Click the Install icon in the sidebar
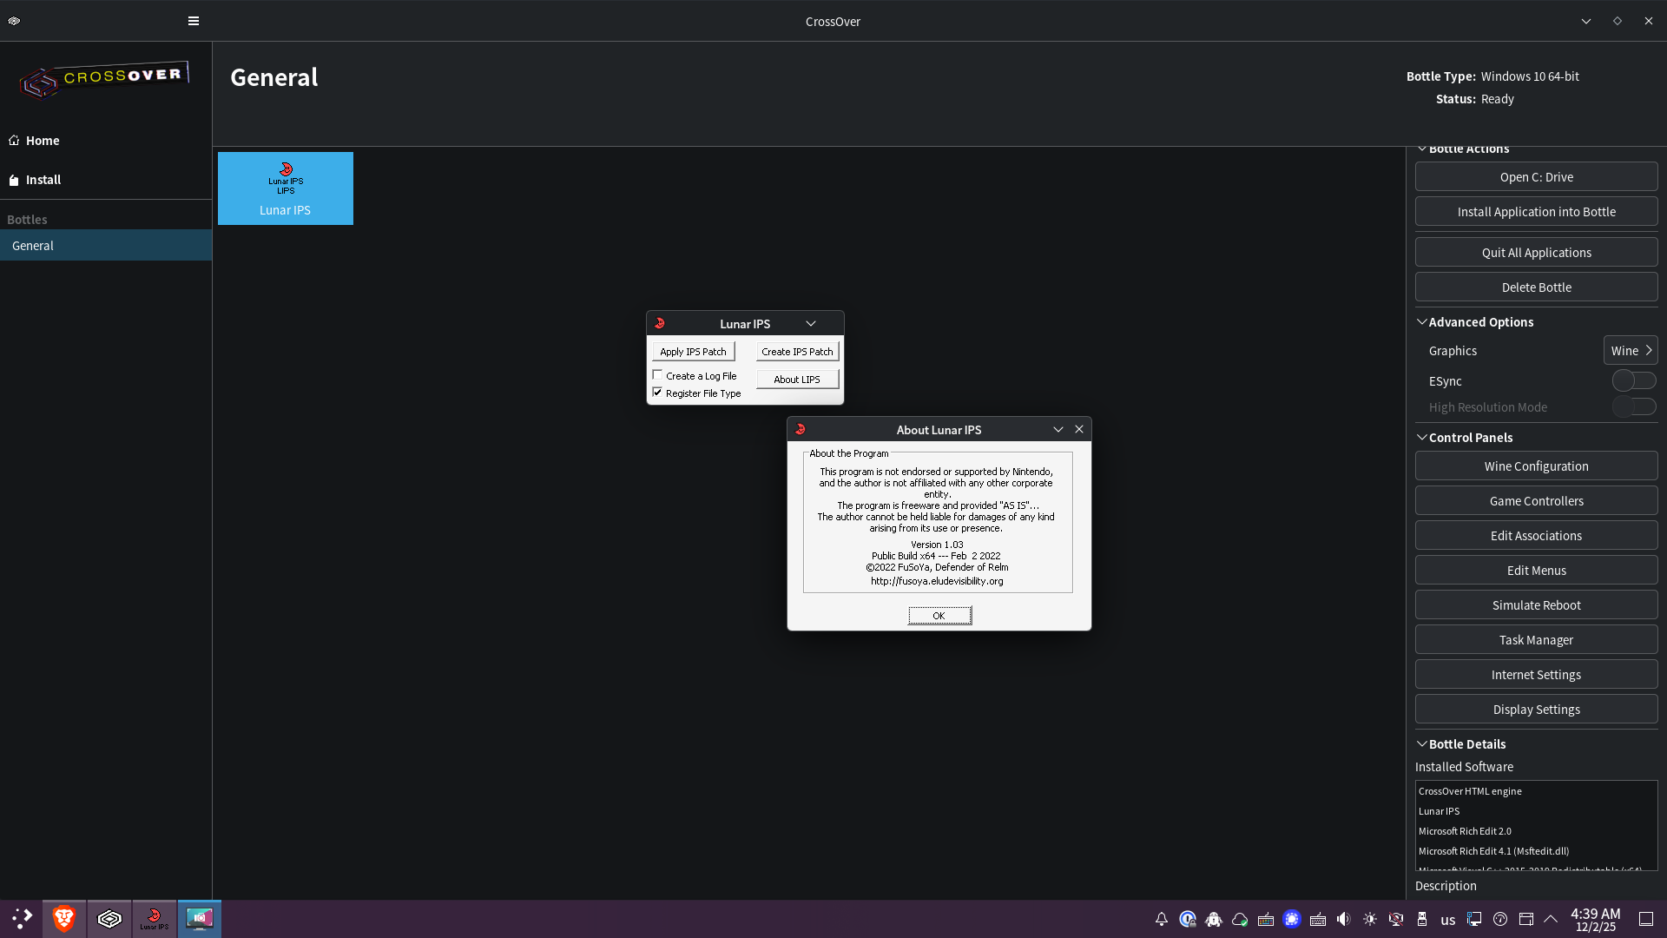This screenshot has width=1667, height=938. (x=14, y=180)
